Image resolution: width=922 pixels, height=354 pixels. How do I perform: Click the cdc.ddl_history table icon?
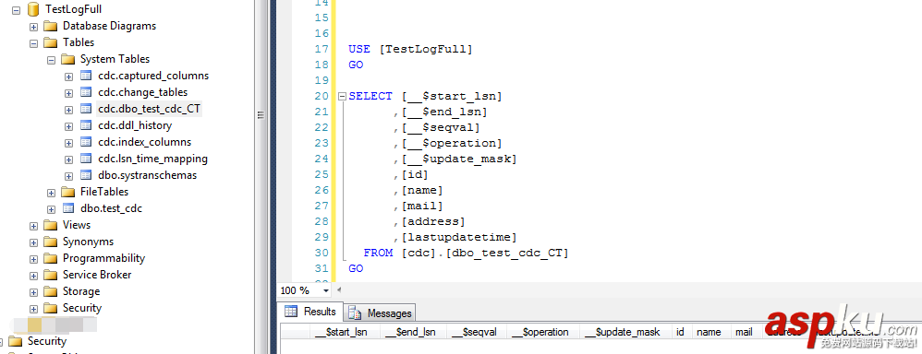(x=86, y=125)
